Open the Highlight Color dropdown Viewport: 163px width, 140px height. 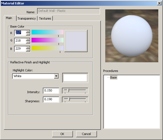coord(56,76)
